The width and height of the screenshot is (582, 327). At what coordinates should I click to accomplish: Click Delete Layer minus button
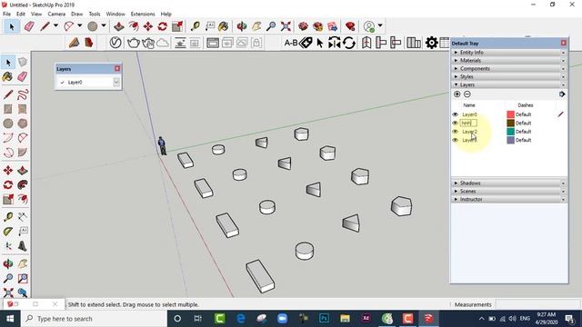467,94
